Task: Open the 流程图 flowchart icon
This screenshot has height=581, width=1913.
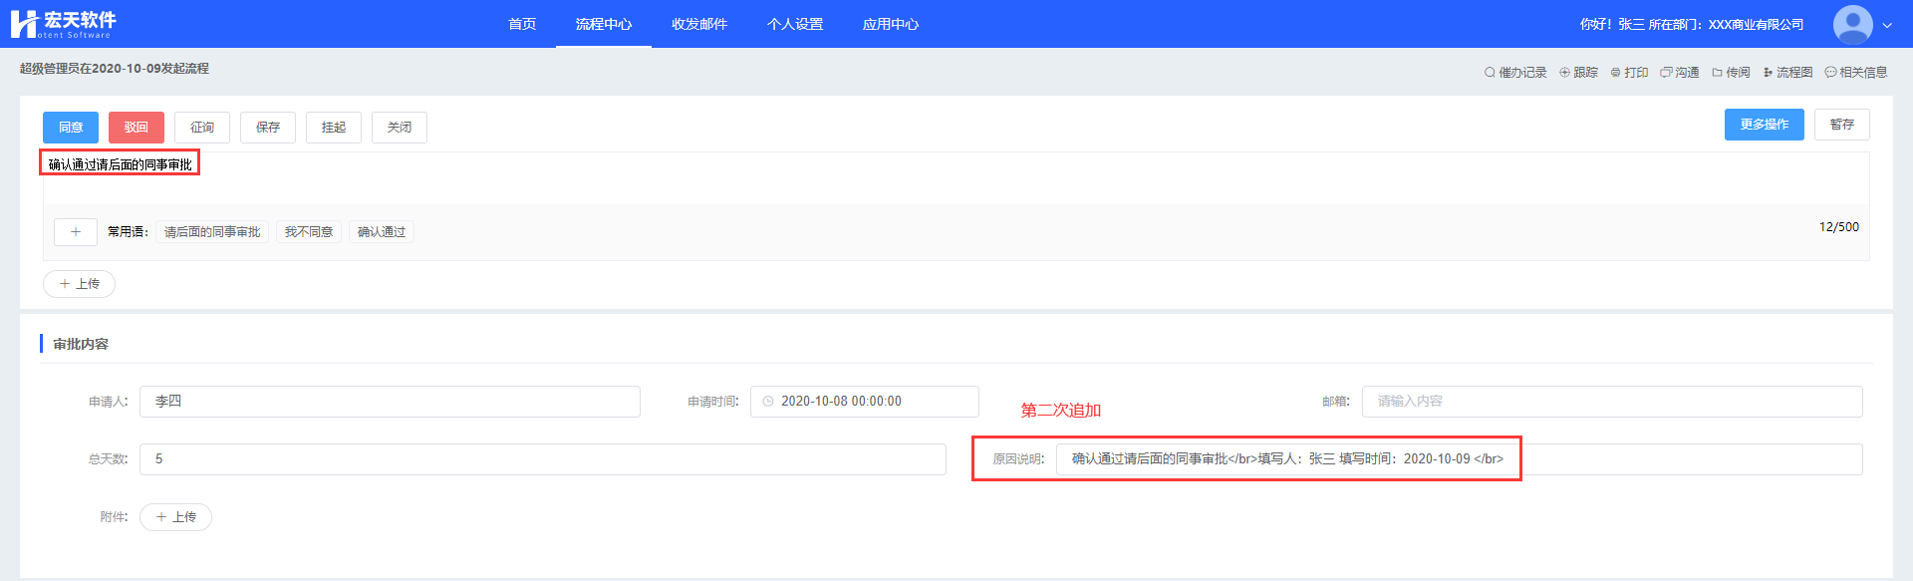Action: point(1768,73)
